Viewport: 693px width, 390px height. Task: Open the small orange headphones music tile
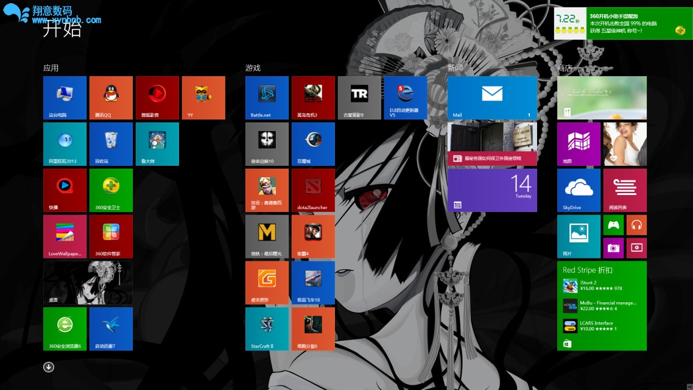point(636,225)
